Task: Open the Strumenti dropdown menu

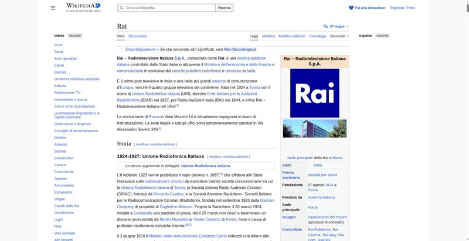Action: [339, 36]
